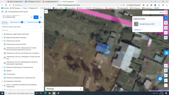
Task: Enable участки по проекту межевания территории
Action: (x=5, y=63)
